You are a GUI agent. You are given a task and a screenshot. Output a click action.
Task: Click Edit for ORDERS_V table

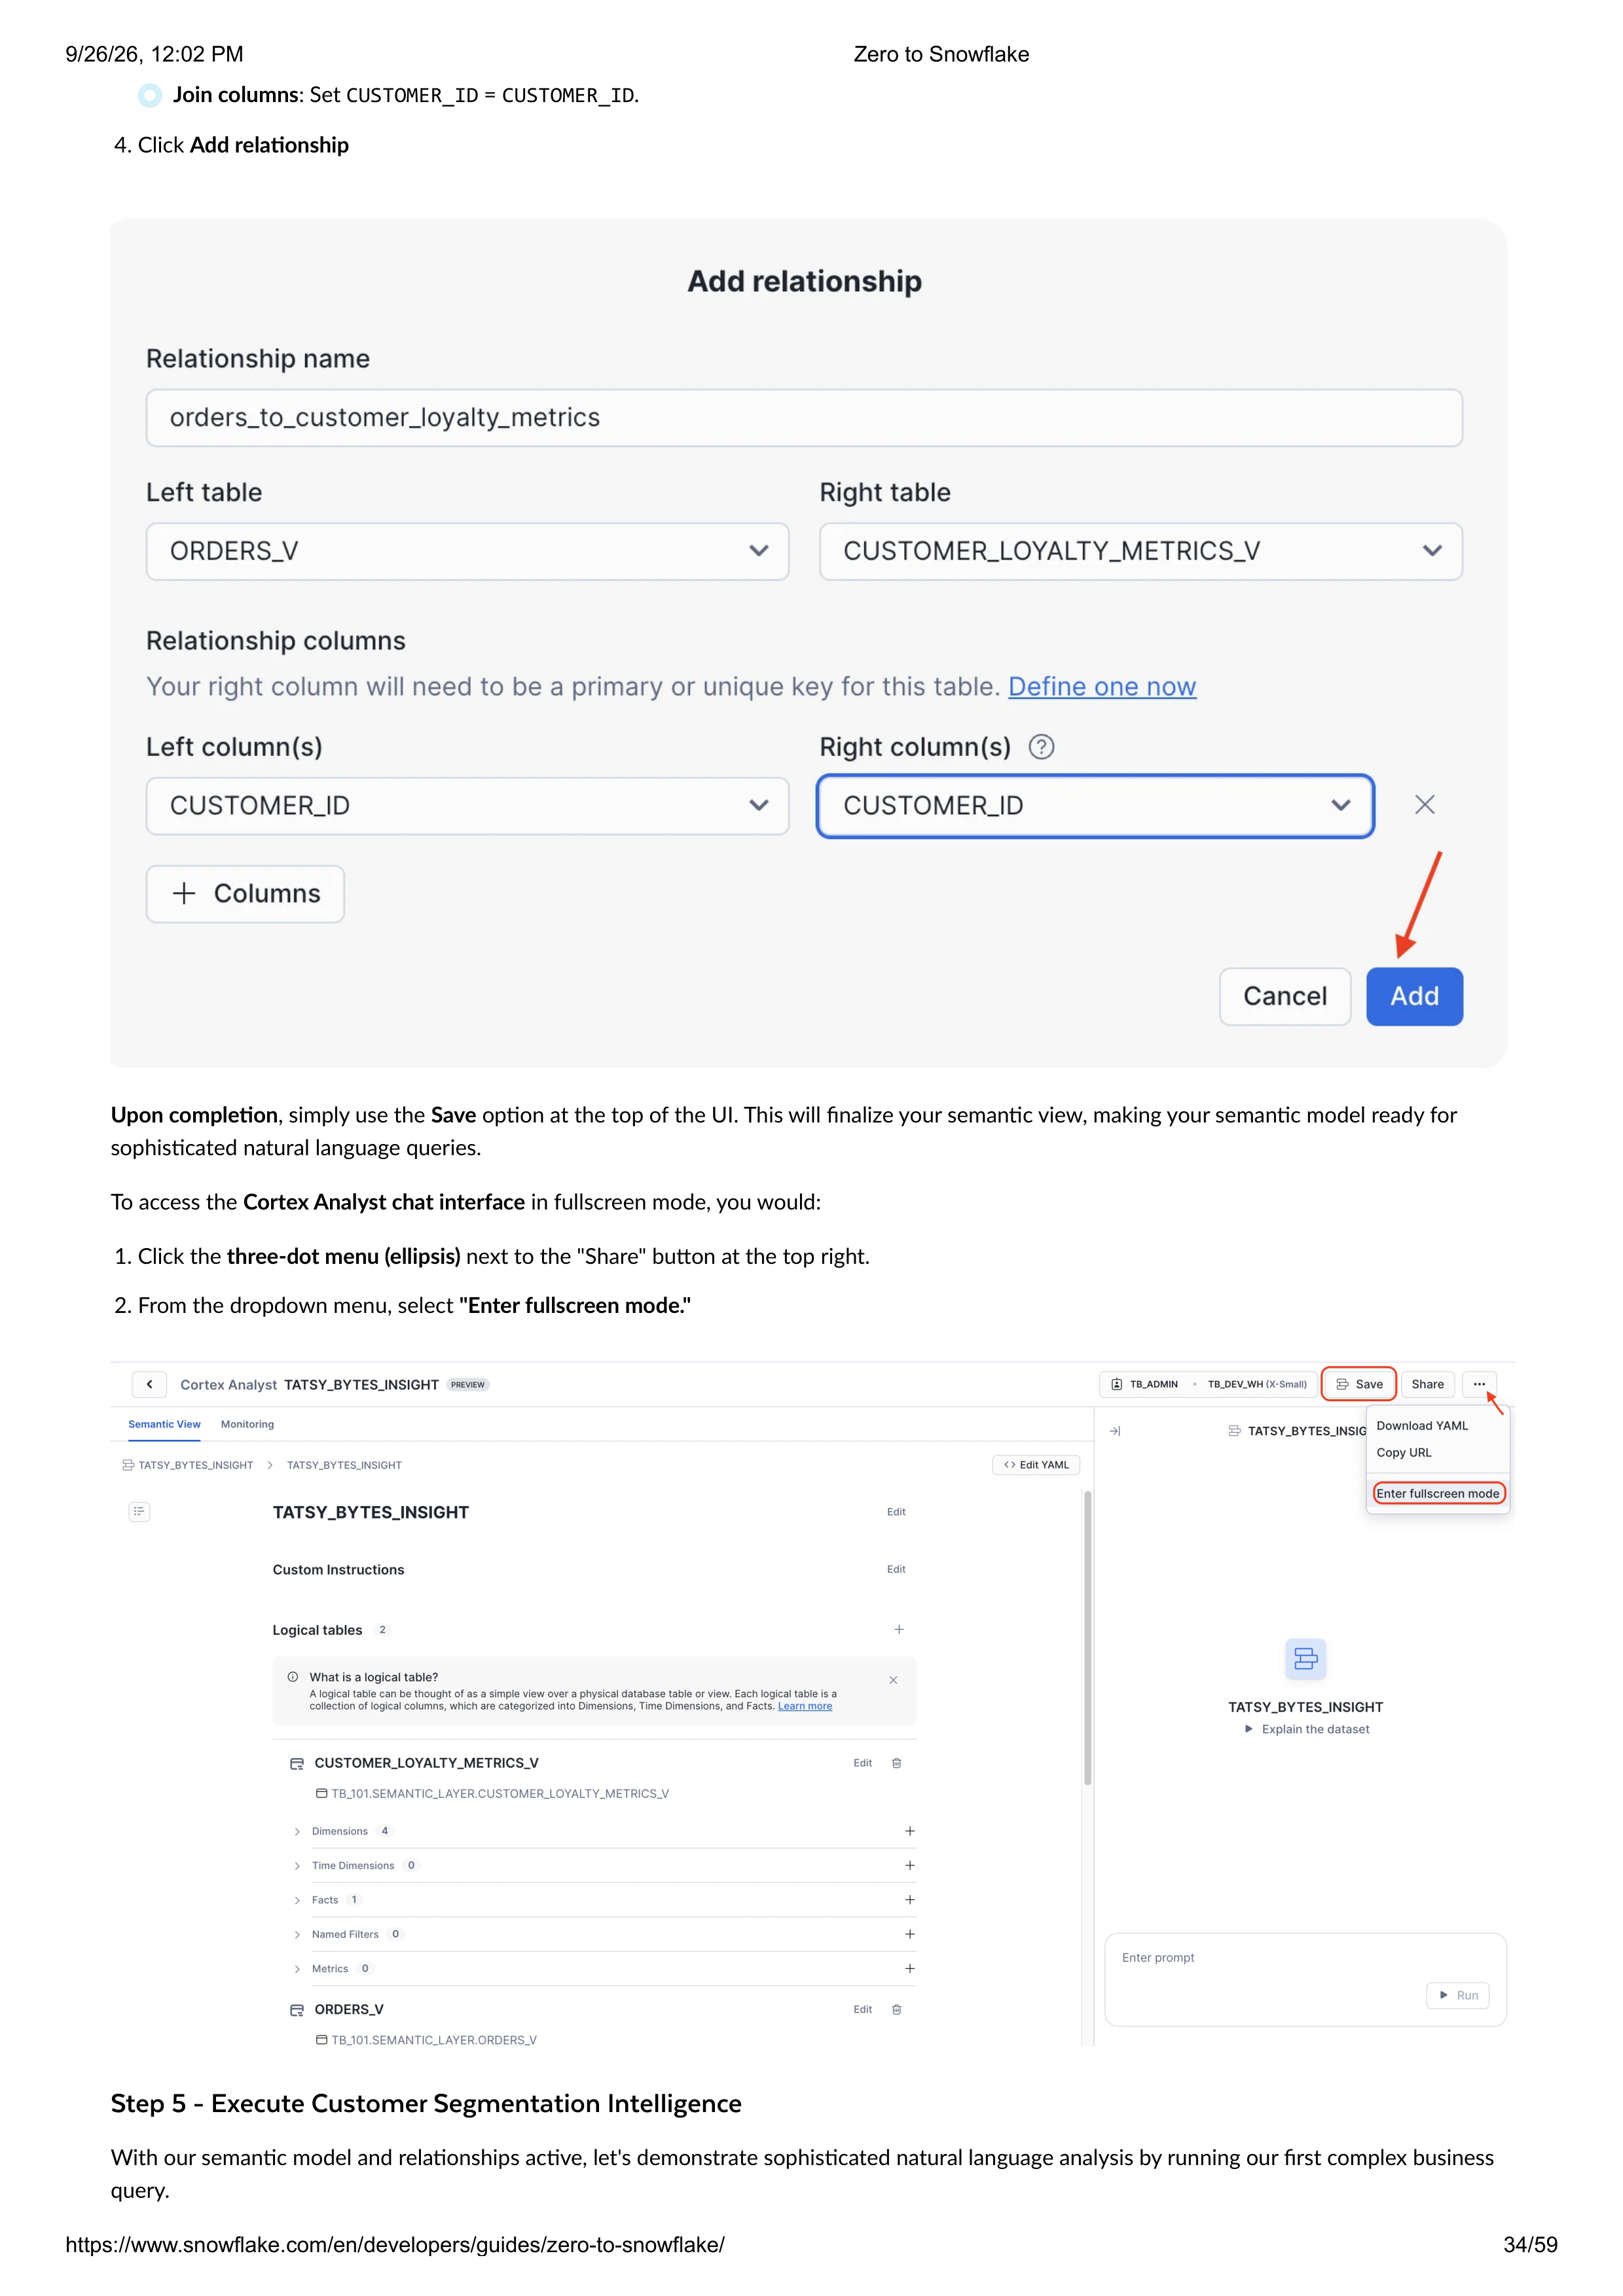pyautogui.click(x=862, y=2010)
